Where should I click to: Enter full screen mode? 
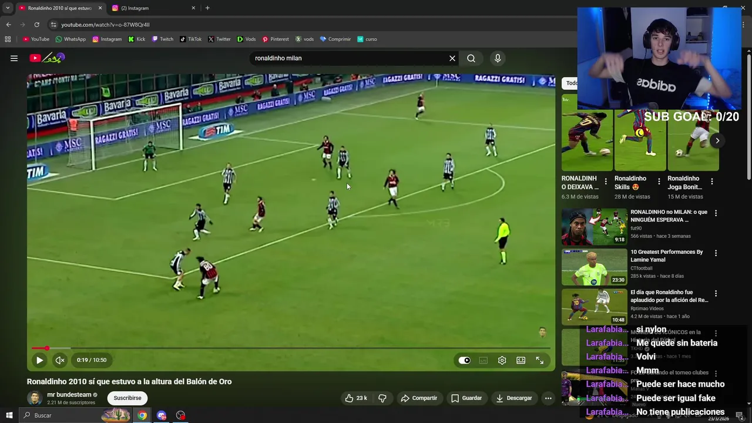tap(539, 360)
